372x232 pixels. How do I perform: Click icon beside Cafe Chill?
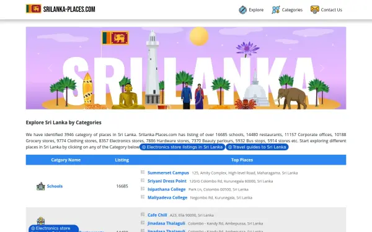pos(143,214)
